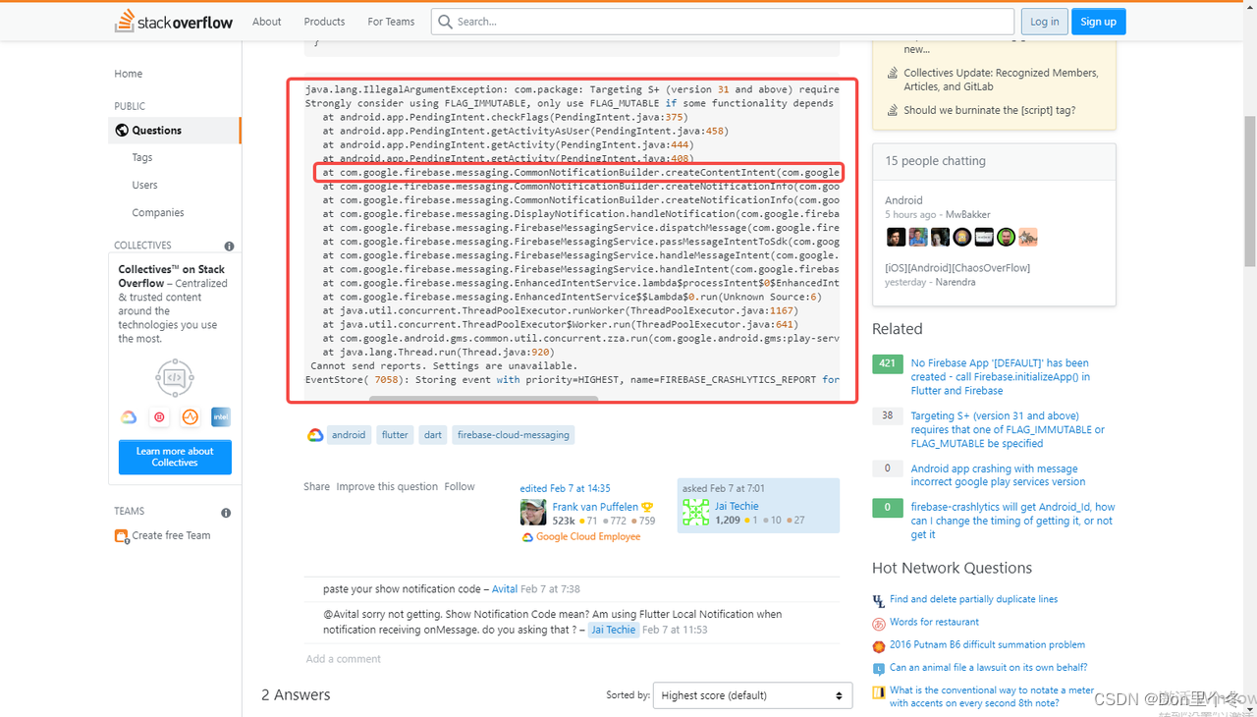The width and height of the screenshot is (1257, 717).
Task: Click the Stack Overflow logo
Action: (x=174, y=21)
